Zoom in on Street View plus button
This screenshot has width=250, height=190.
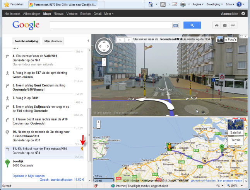click(x=104, y=60)
